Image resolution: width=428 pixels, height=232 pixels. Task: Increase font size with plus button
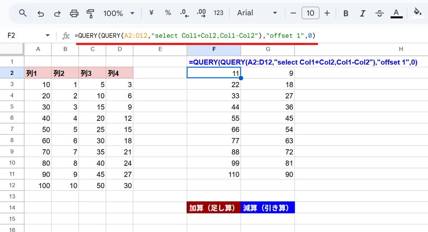click(327, 13)
